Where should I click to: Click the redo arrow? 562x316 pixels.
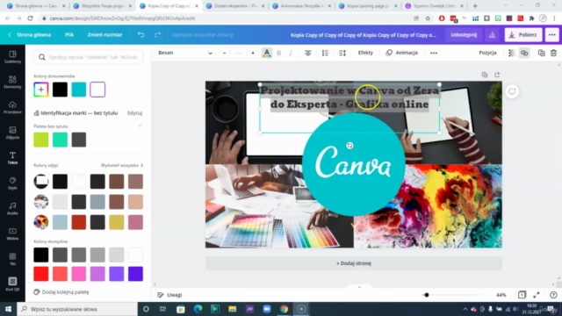pos(157,35)
